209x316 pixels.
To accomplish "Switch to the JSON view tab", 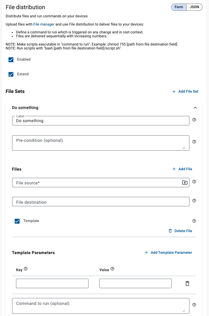I will tap(194, 7).
